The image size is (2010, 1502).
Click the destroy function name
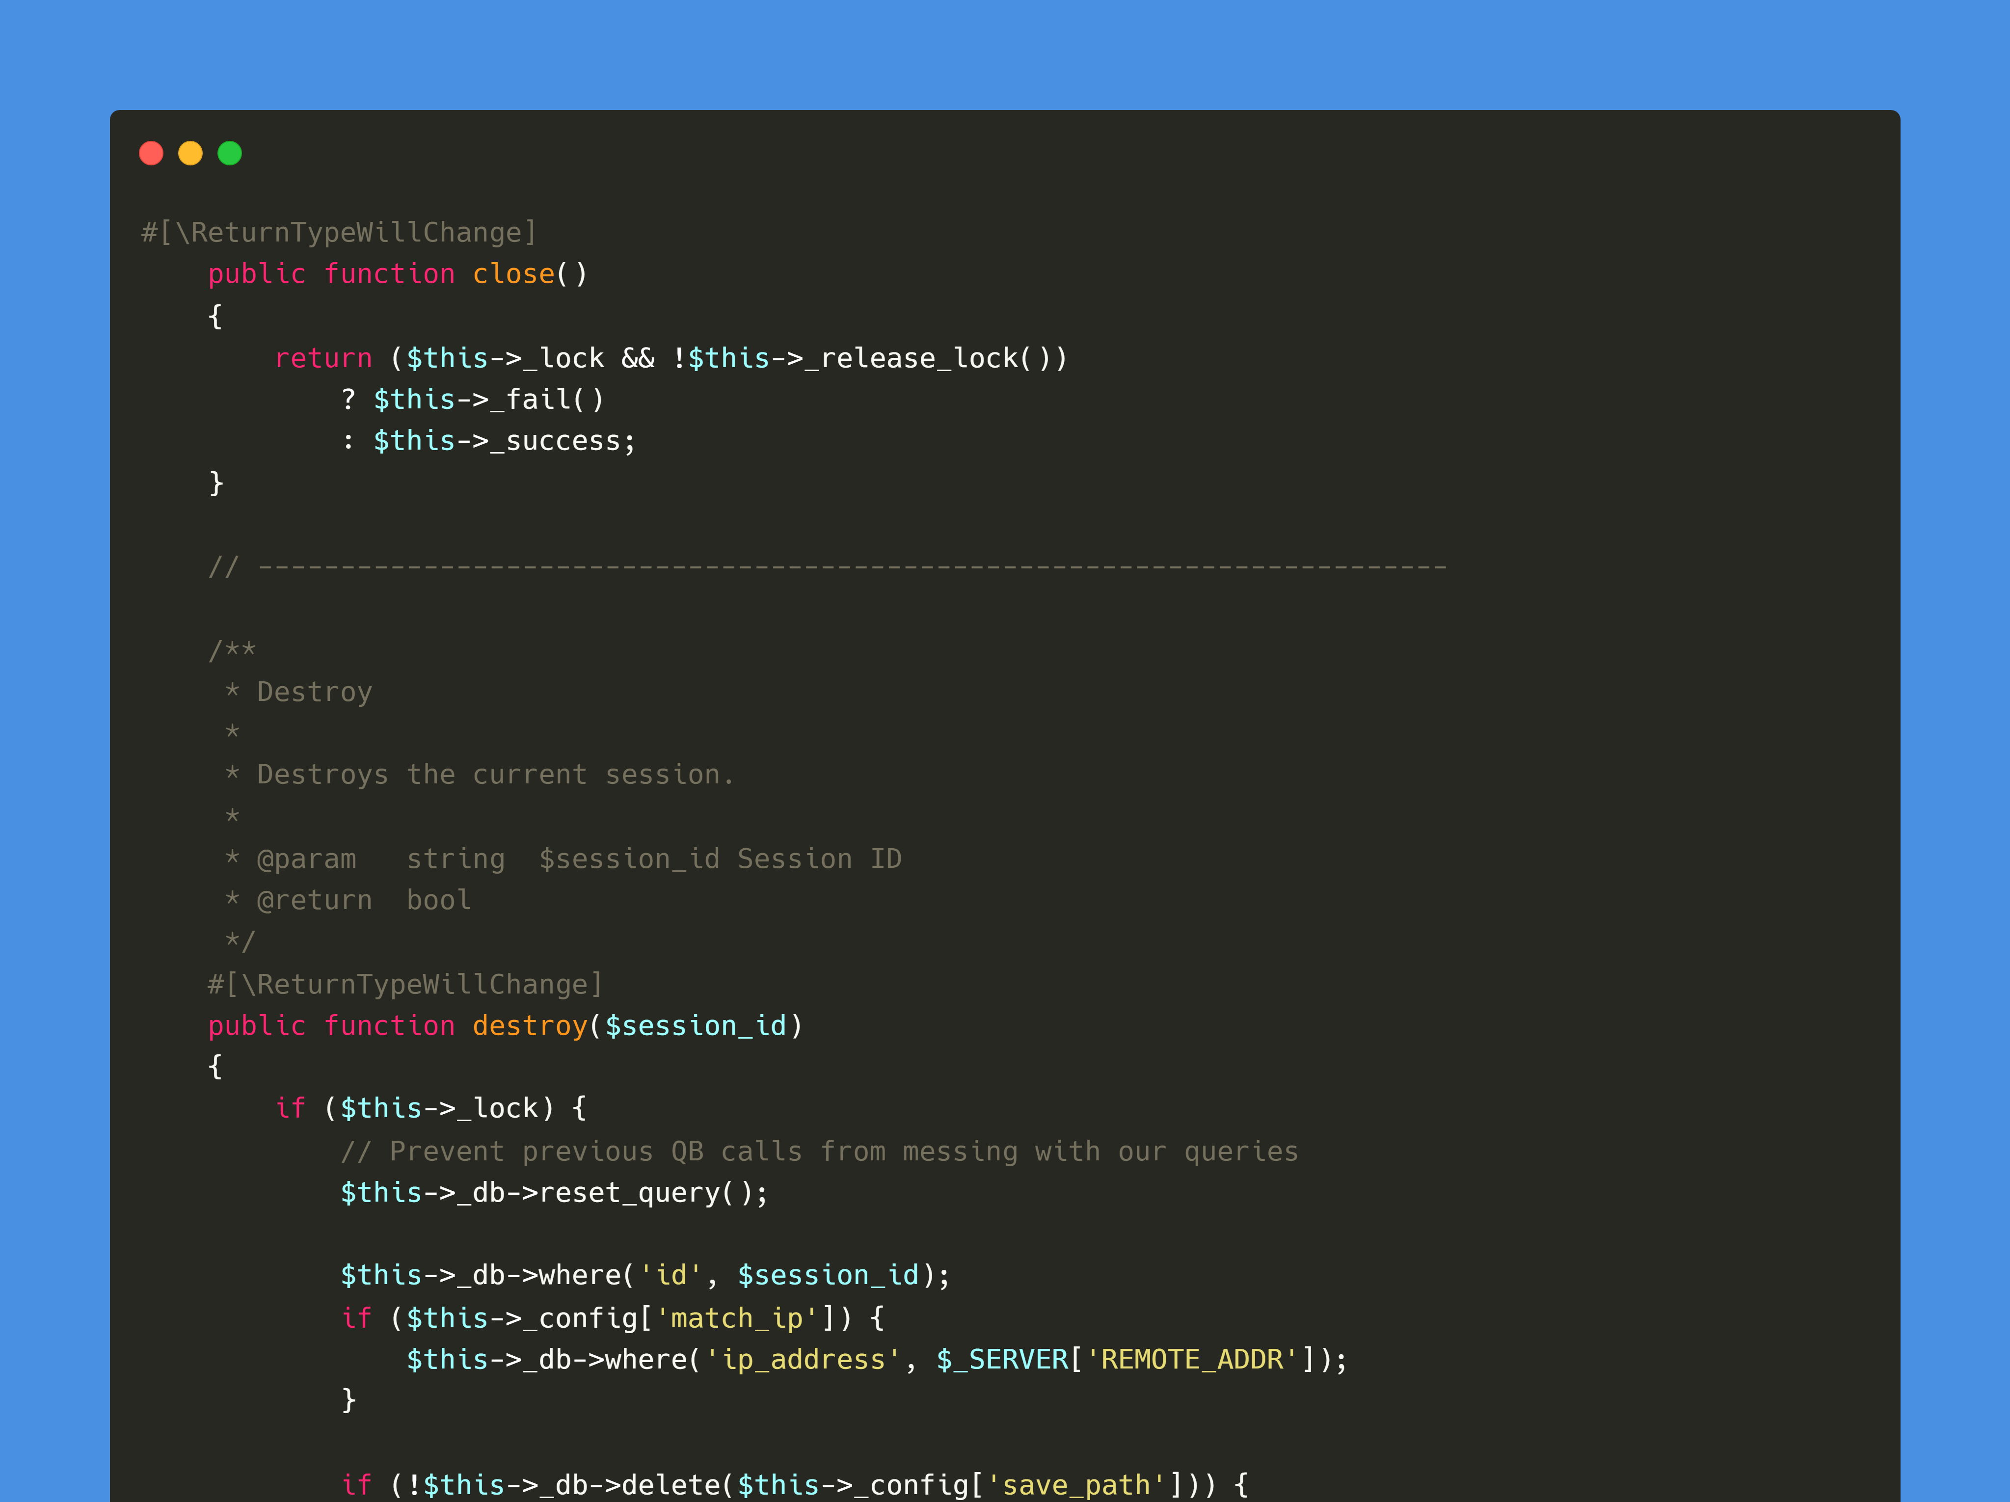point(529,1025)
